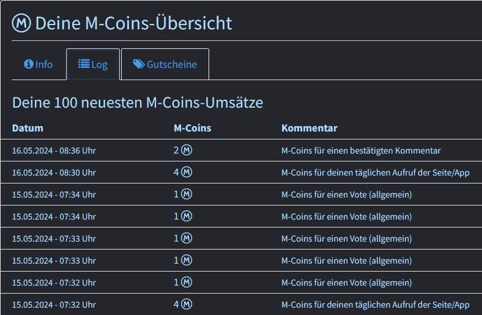Click the tag icon in Gutscheine tab

(x=139, y=64)
